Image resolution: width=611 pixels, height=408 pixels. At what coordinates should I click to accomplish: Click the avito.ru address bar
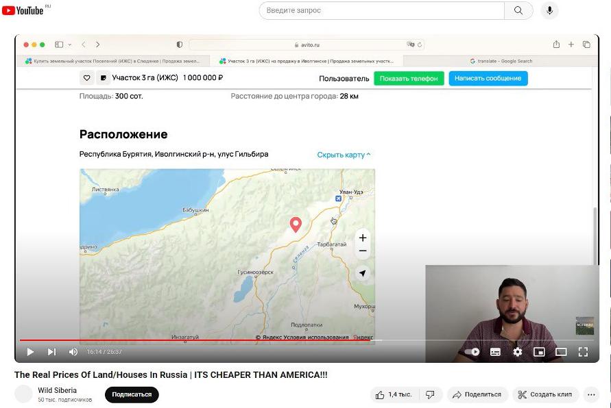pos(307,44)
